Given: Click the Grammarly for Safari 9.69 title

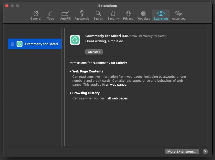Looking at the screenshot, I should pos(107,36).
